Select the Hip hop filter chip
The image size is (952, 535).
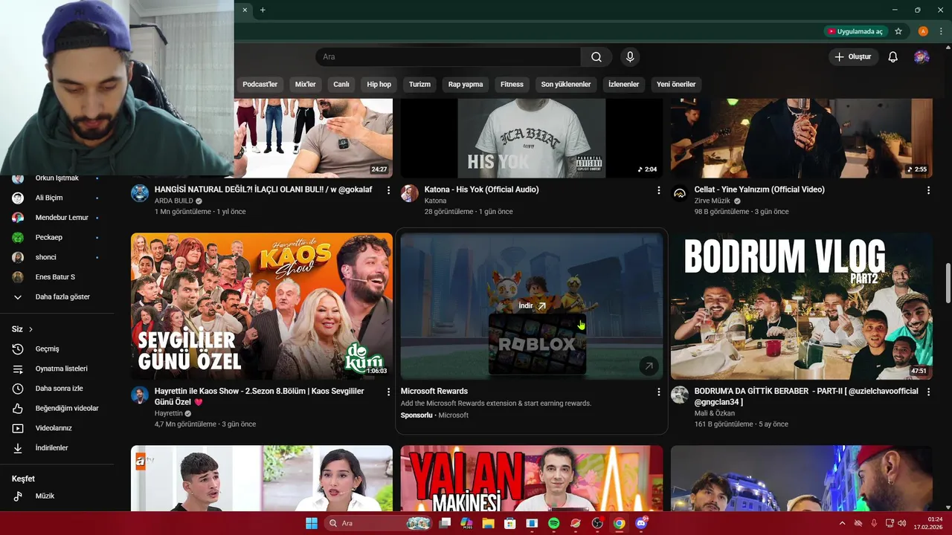click(x=379, y=84)
